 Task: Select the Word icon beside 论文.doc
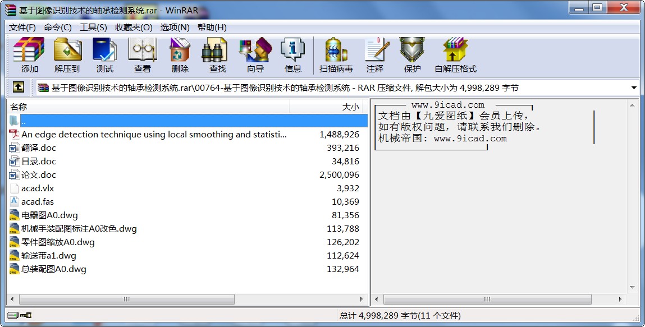pos(14,175)
